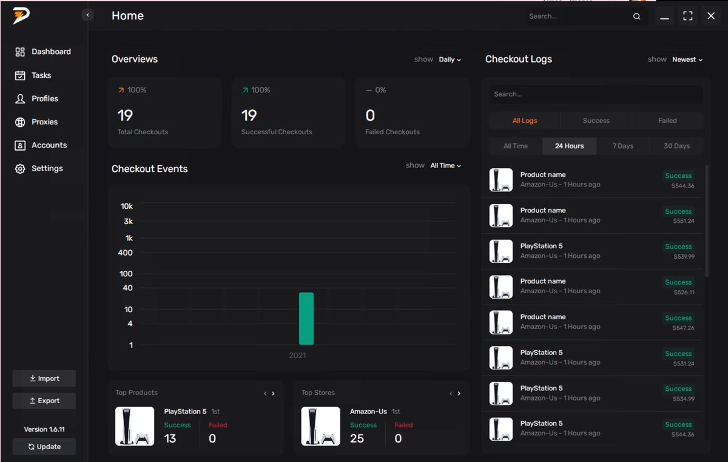Open the Tasks page
Viewport: 728px width, 462px height.
[33, 75]
